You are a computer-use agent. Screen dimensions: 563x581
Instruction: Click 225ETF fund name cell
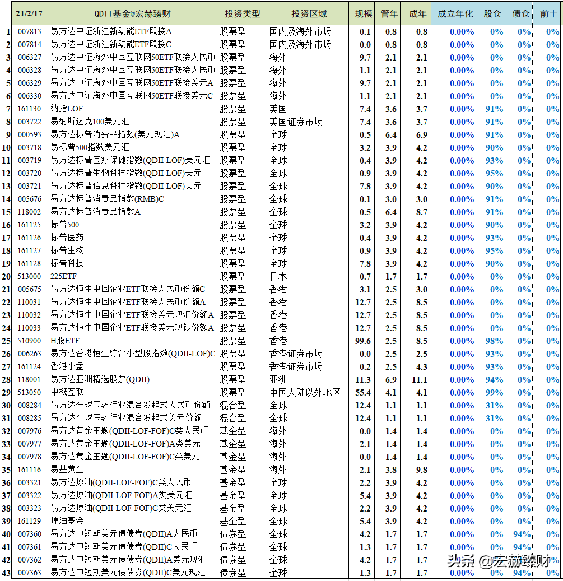point(64,276)
